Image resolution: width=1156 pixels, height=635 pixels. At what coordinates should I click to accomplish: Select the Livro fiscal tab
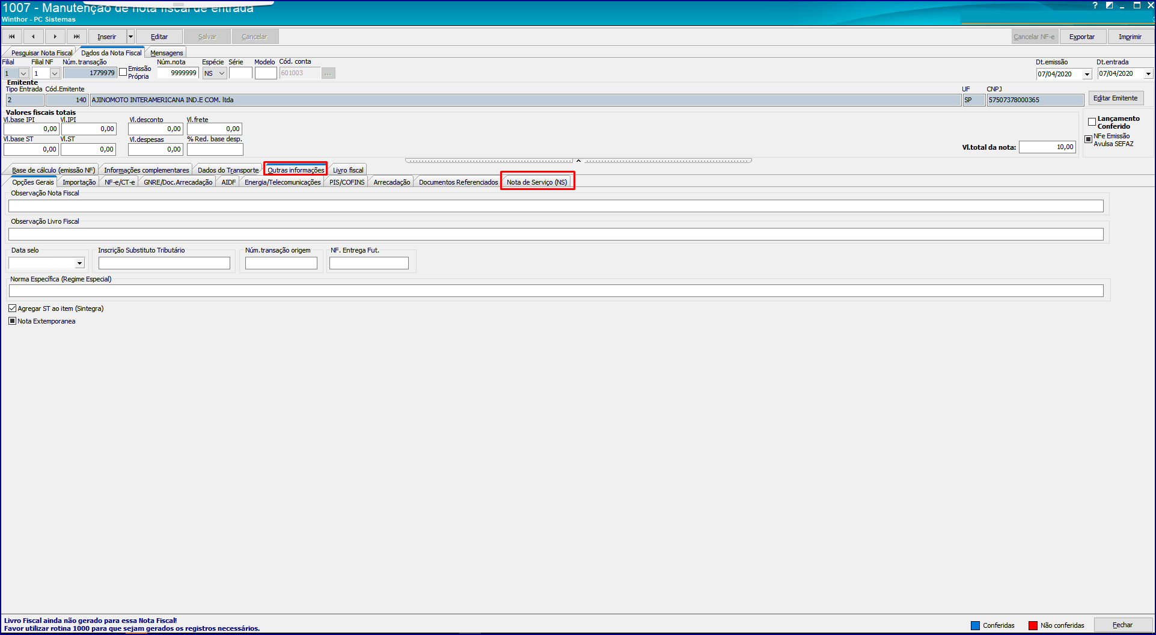[348, 170]
